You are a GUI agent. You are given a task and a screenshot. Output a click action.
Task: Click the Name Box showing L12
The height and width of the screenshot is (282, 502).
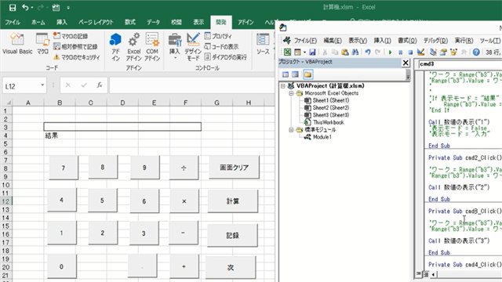[x=21, y=85]
